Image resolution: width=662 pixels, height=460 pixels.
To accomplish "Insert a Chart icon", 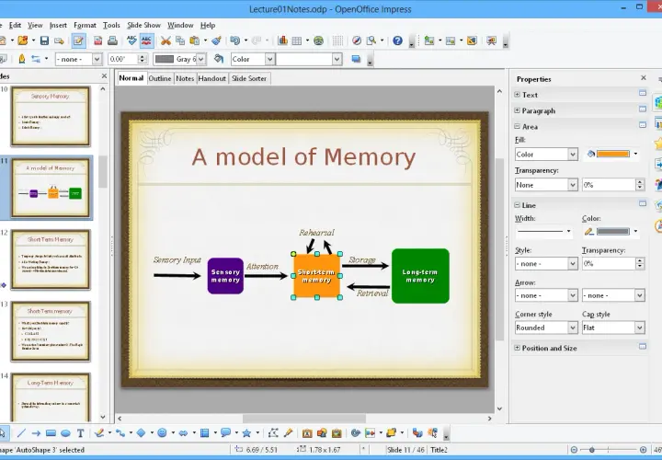I will pos(283,40).
